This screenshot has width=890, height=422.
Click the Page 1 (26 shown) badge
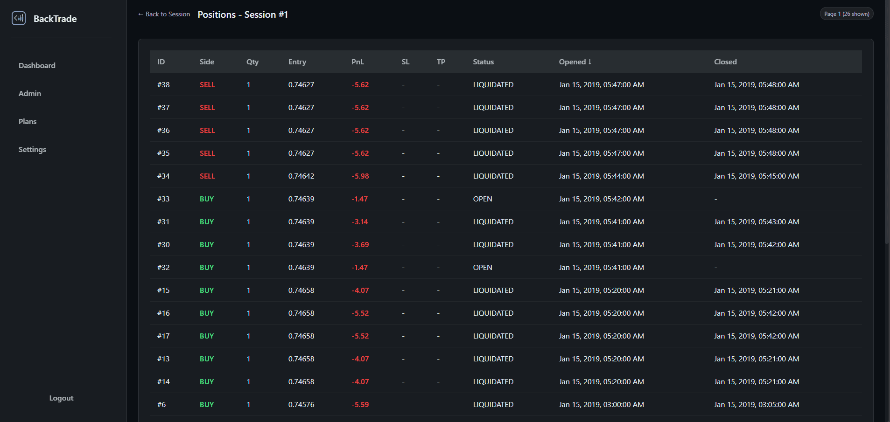[846, 14]
